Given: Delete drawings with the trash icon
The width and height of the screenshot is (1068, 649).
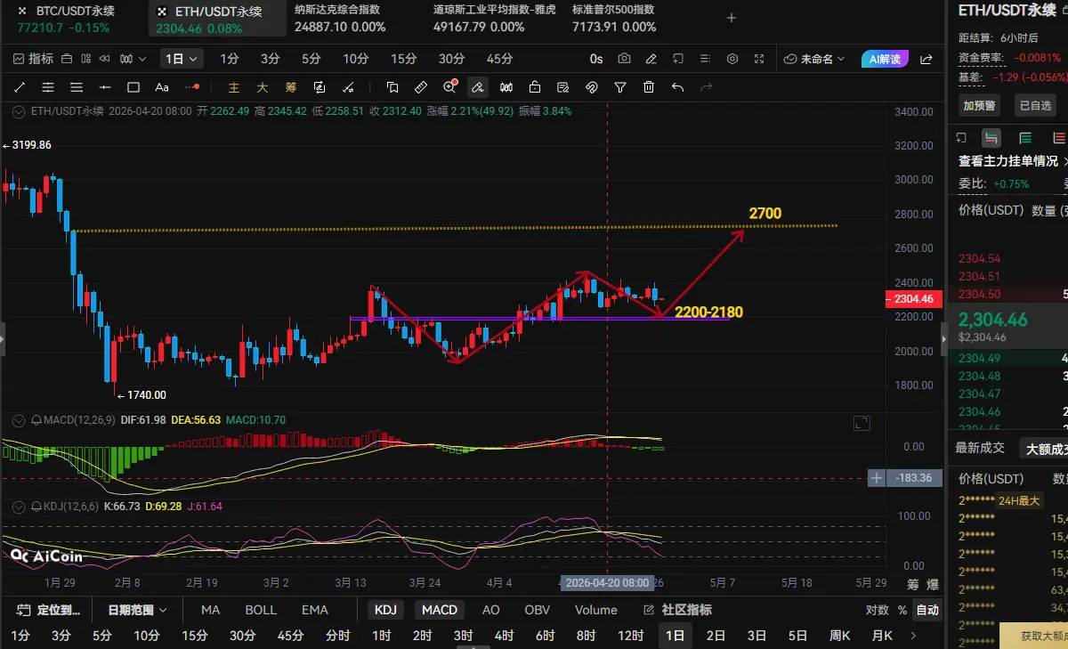Looking at the screenshot, I should pyautogui.click(x=649, y=87).
